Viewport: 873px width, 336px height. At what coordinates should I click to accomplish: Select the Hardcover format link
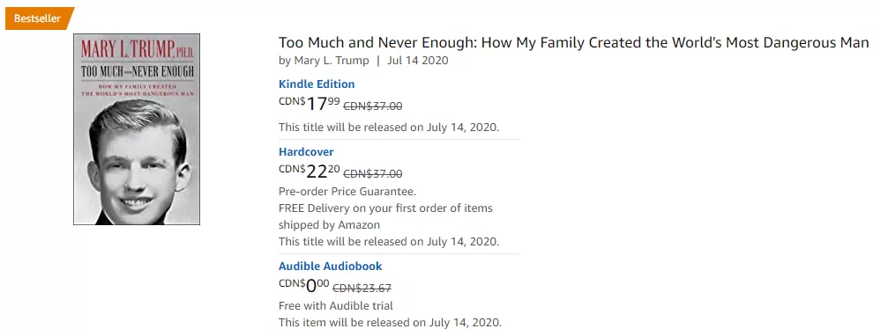pyautogui.click(x=306, y=151)
